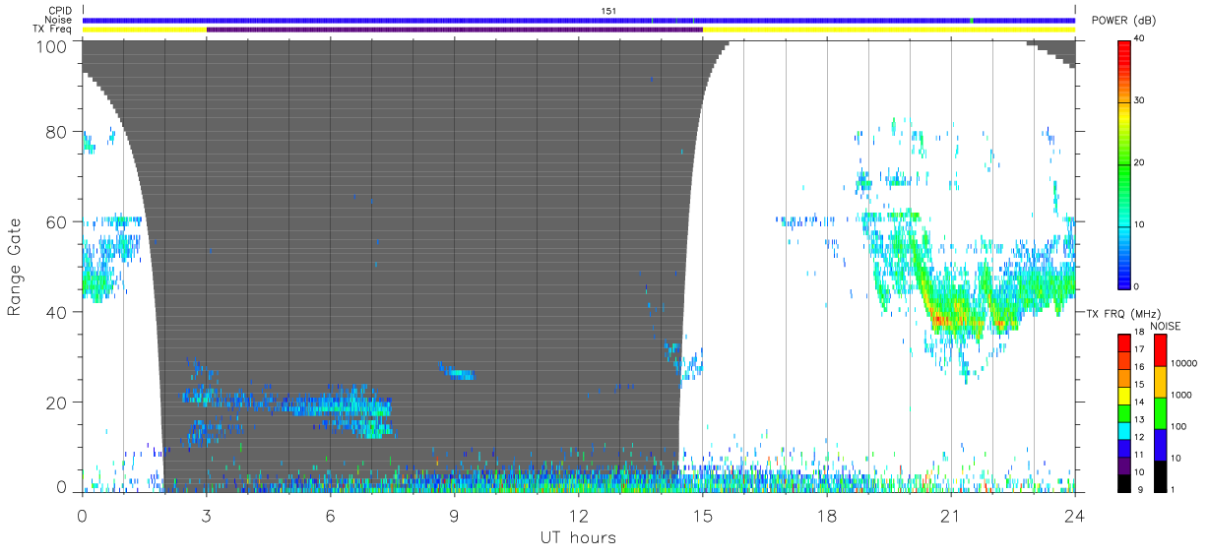Click y-axis tick label '40'
The width and height of the screenshot is (1209, 558).
point(56,312)
